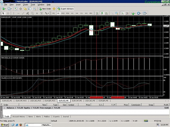Viewport: 170px width, 127px height.
Task: Open the Profiles dropdown
Action: pos(10,9)
